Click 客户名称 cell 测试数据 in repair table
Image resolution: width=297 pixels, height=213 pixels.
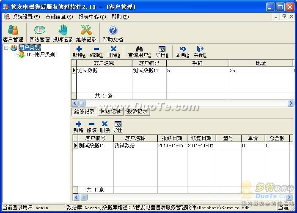pyautogui.click(x=135, y=146)
